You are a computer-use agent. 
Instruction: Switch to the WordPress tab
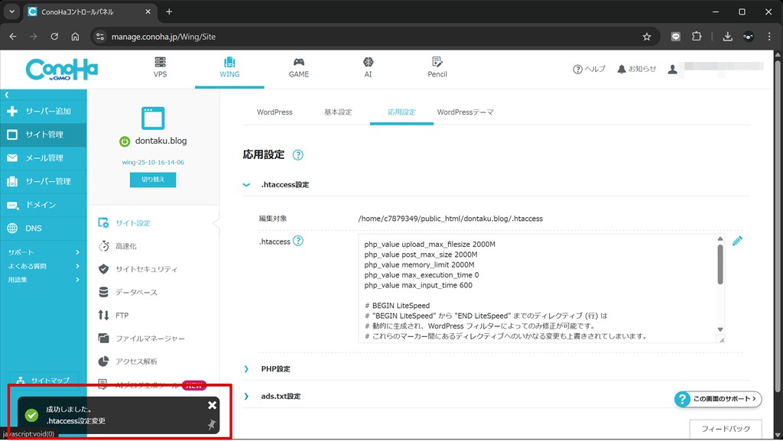point(275,112)
